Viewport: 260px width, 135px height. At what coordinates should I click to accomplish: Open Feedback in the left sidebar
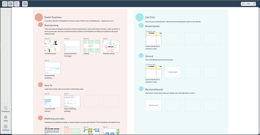pos(6,109)
